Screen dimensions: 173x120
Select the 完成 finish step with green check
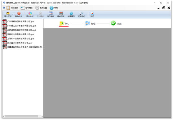pos(116,23)
